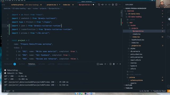Click the code line importing prisma
Image resolution: width=170 pixels, height=95 pixels.
click(x=31, y=33)
